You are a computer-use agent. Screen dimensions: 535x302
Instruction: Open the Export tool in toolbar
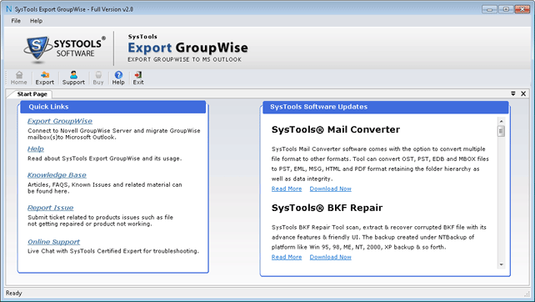click(x=45, y=78)
